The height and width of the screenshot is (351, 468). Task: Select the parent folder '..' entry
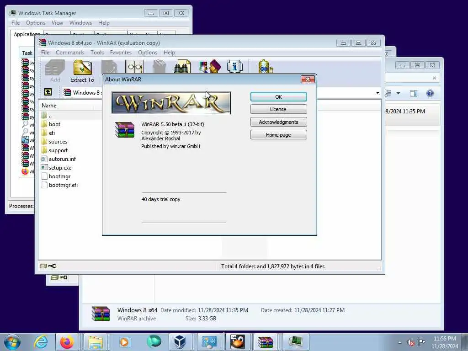point(50,116)
